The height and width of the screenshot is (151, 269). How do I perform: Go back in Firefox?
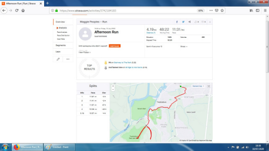pos(4,10)
